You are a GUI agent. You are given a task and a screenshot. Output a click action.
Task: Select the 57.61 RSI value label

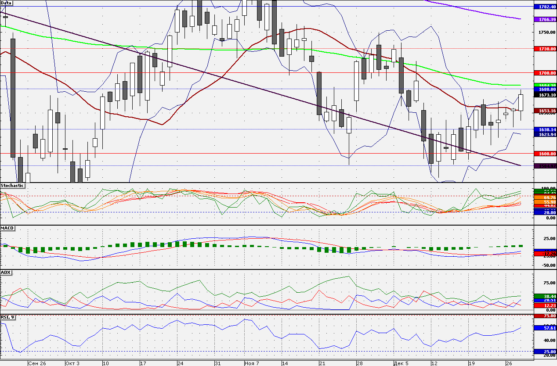(x=545, y=328)
